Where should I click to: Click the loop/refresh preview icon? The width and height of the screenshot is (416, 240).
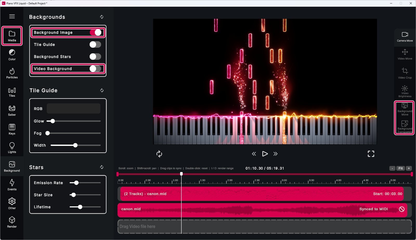[159, 154]
